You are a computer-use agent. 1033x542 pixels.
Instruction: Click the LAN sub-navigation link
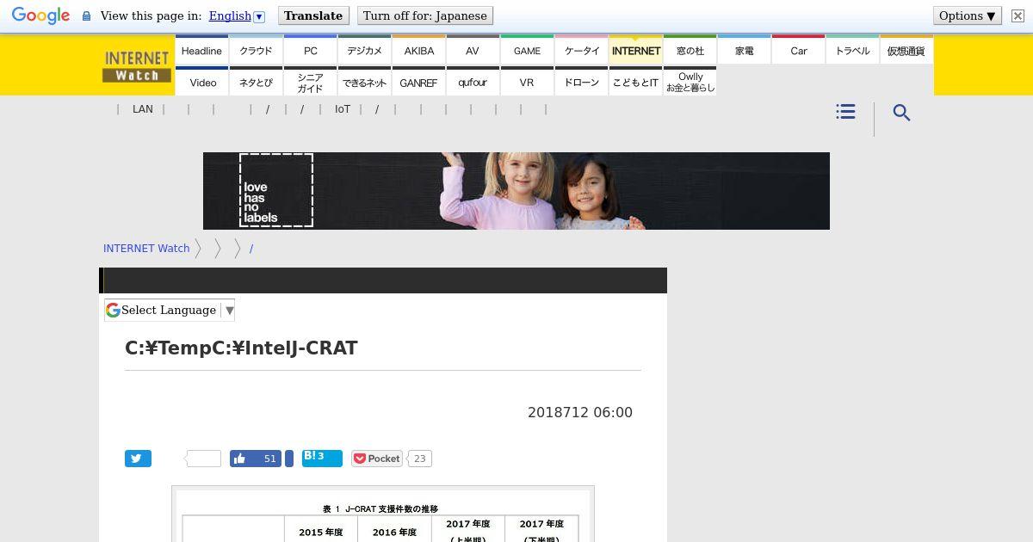click(143, 109)
